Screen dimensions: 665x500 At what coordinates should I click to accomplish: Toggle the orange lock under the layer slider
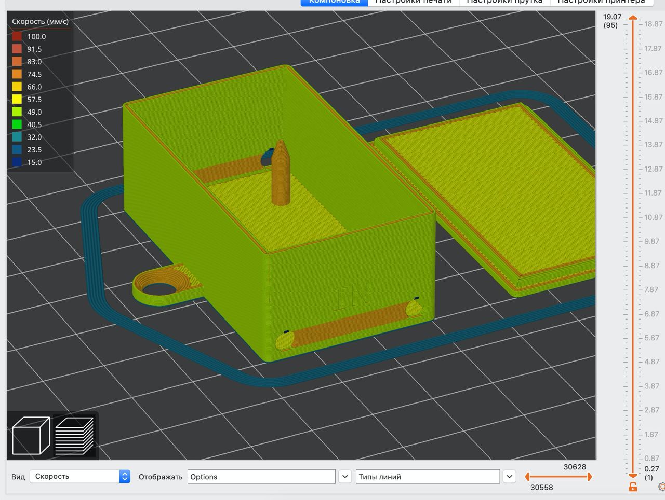tap(633, 487)
